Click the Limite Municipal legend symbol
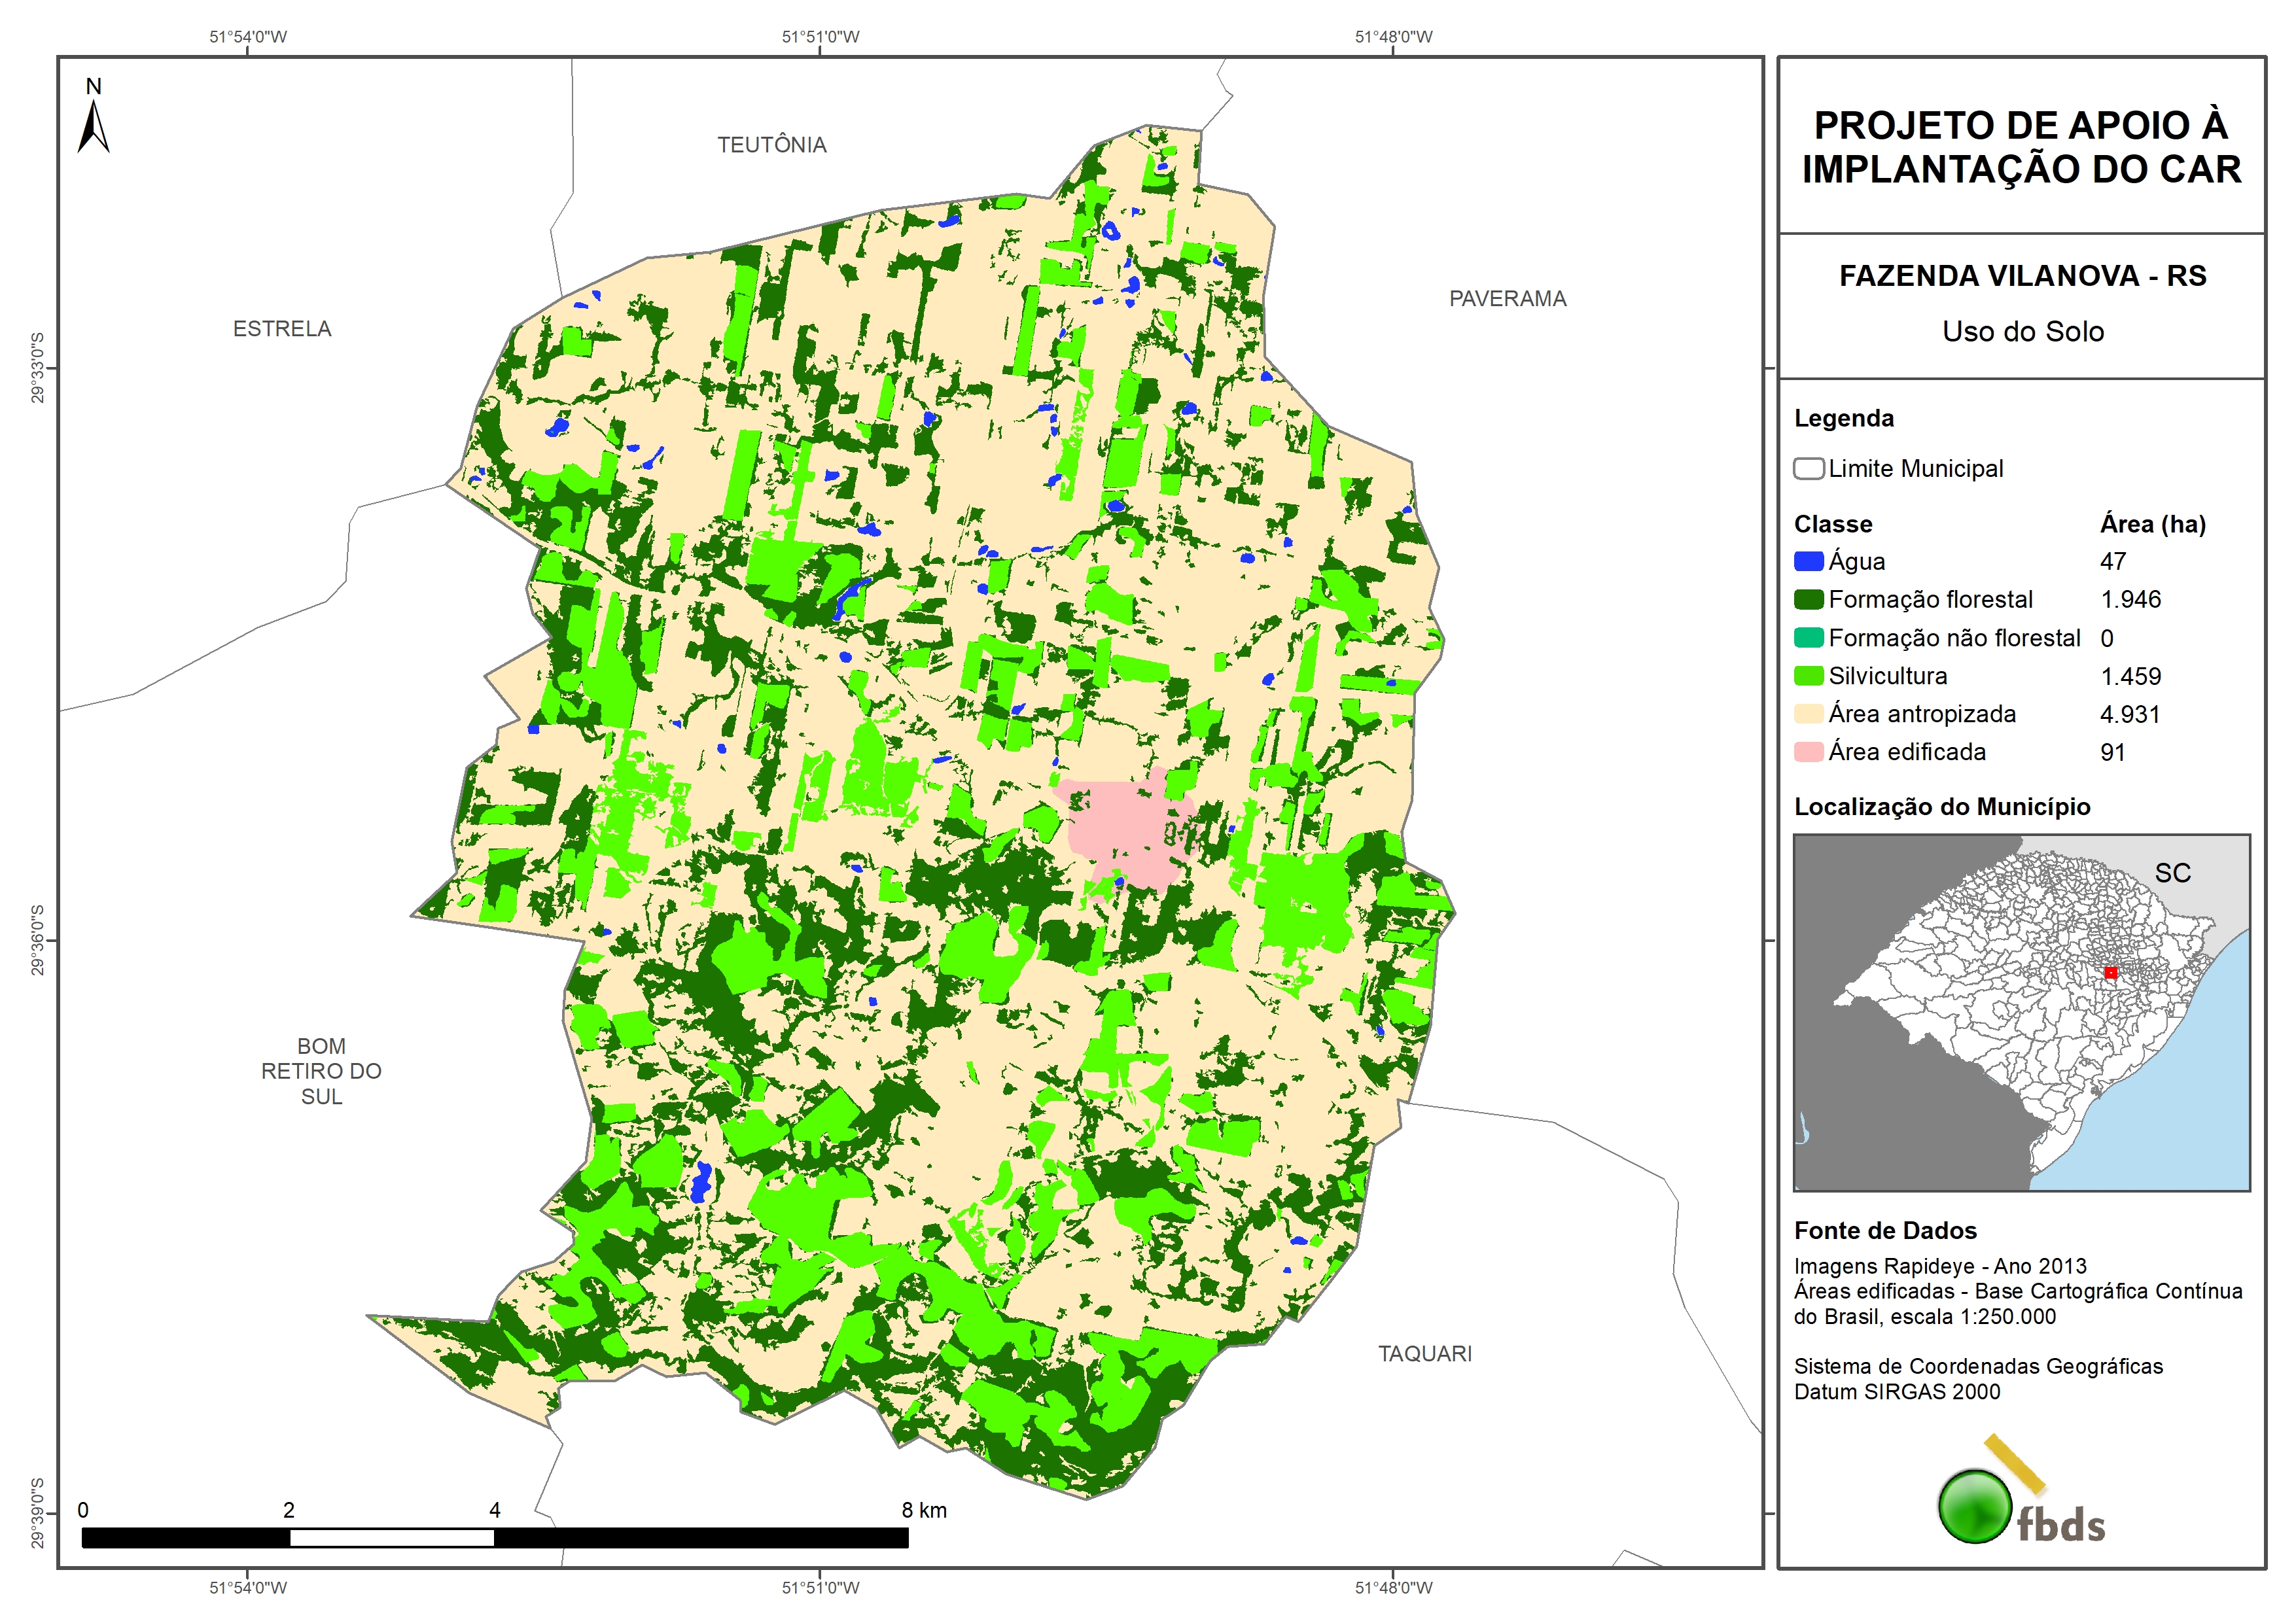The height and width of the screenshot is (1623, 2296). 1808,468
